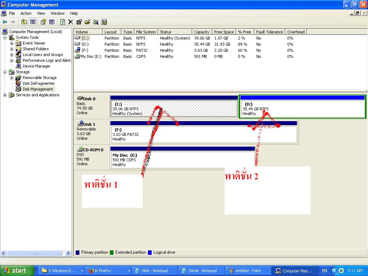
Task: Click the Windows start button
Action: (17, 271)
